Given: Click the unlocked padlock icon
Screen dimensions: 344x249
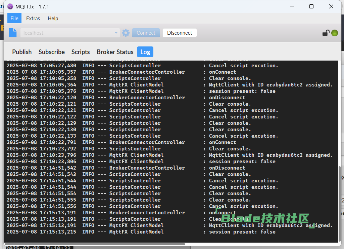Looking at the screenshot, I should (326, 33).
